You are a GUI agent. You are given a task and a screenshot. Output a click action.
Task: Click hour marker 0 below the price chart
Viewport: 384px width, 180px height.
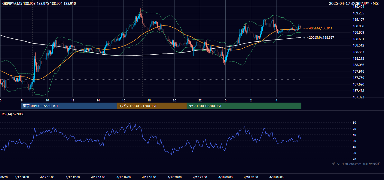tap(226, 100)
